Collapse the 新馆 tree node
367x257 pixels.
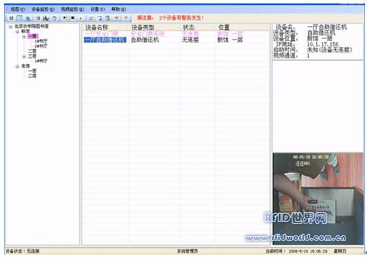pos(18,32)
